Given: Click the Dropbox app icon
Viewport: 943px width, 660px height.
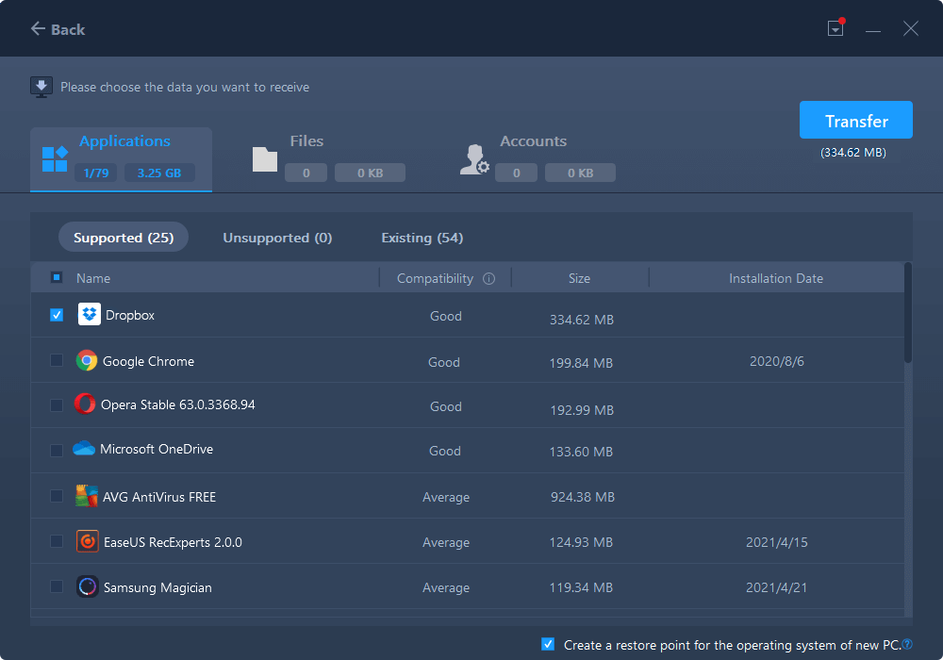Looking at the screenshot, I should click(x=89, y=314).
